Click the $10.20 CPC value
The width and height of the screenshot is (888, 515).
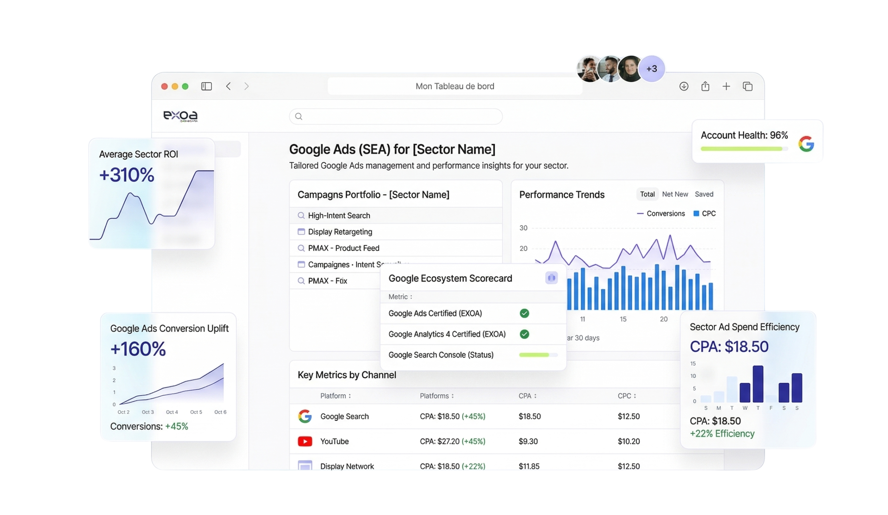pyautogui.click(x=629, y=441)
